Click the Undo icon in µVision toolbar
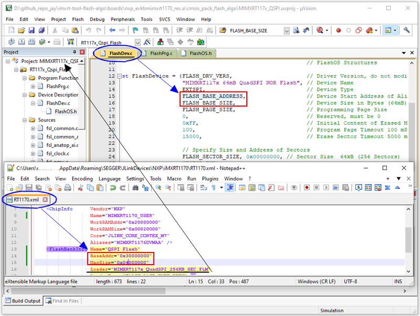 tap(88, 30)
